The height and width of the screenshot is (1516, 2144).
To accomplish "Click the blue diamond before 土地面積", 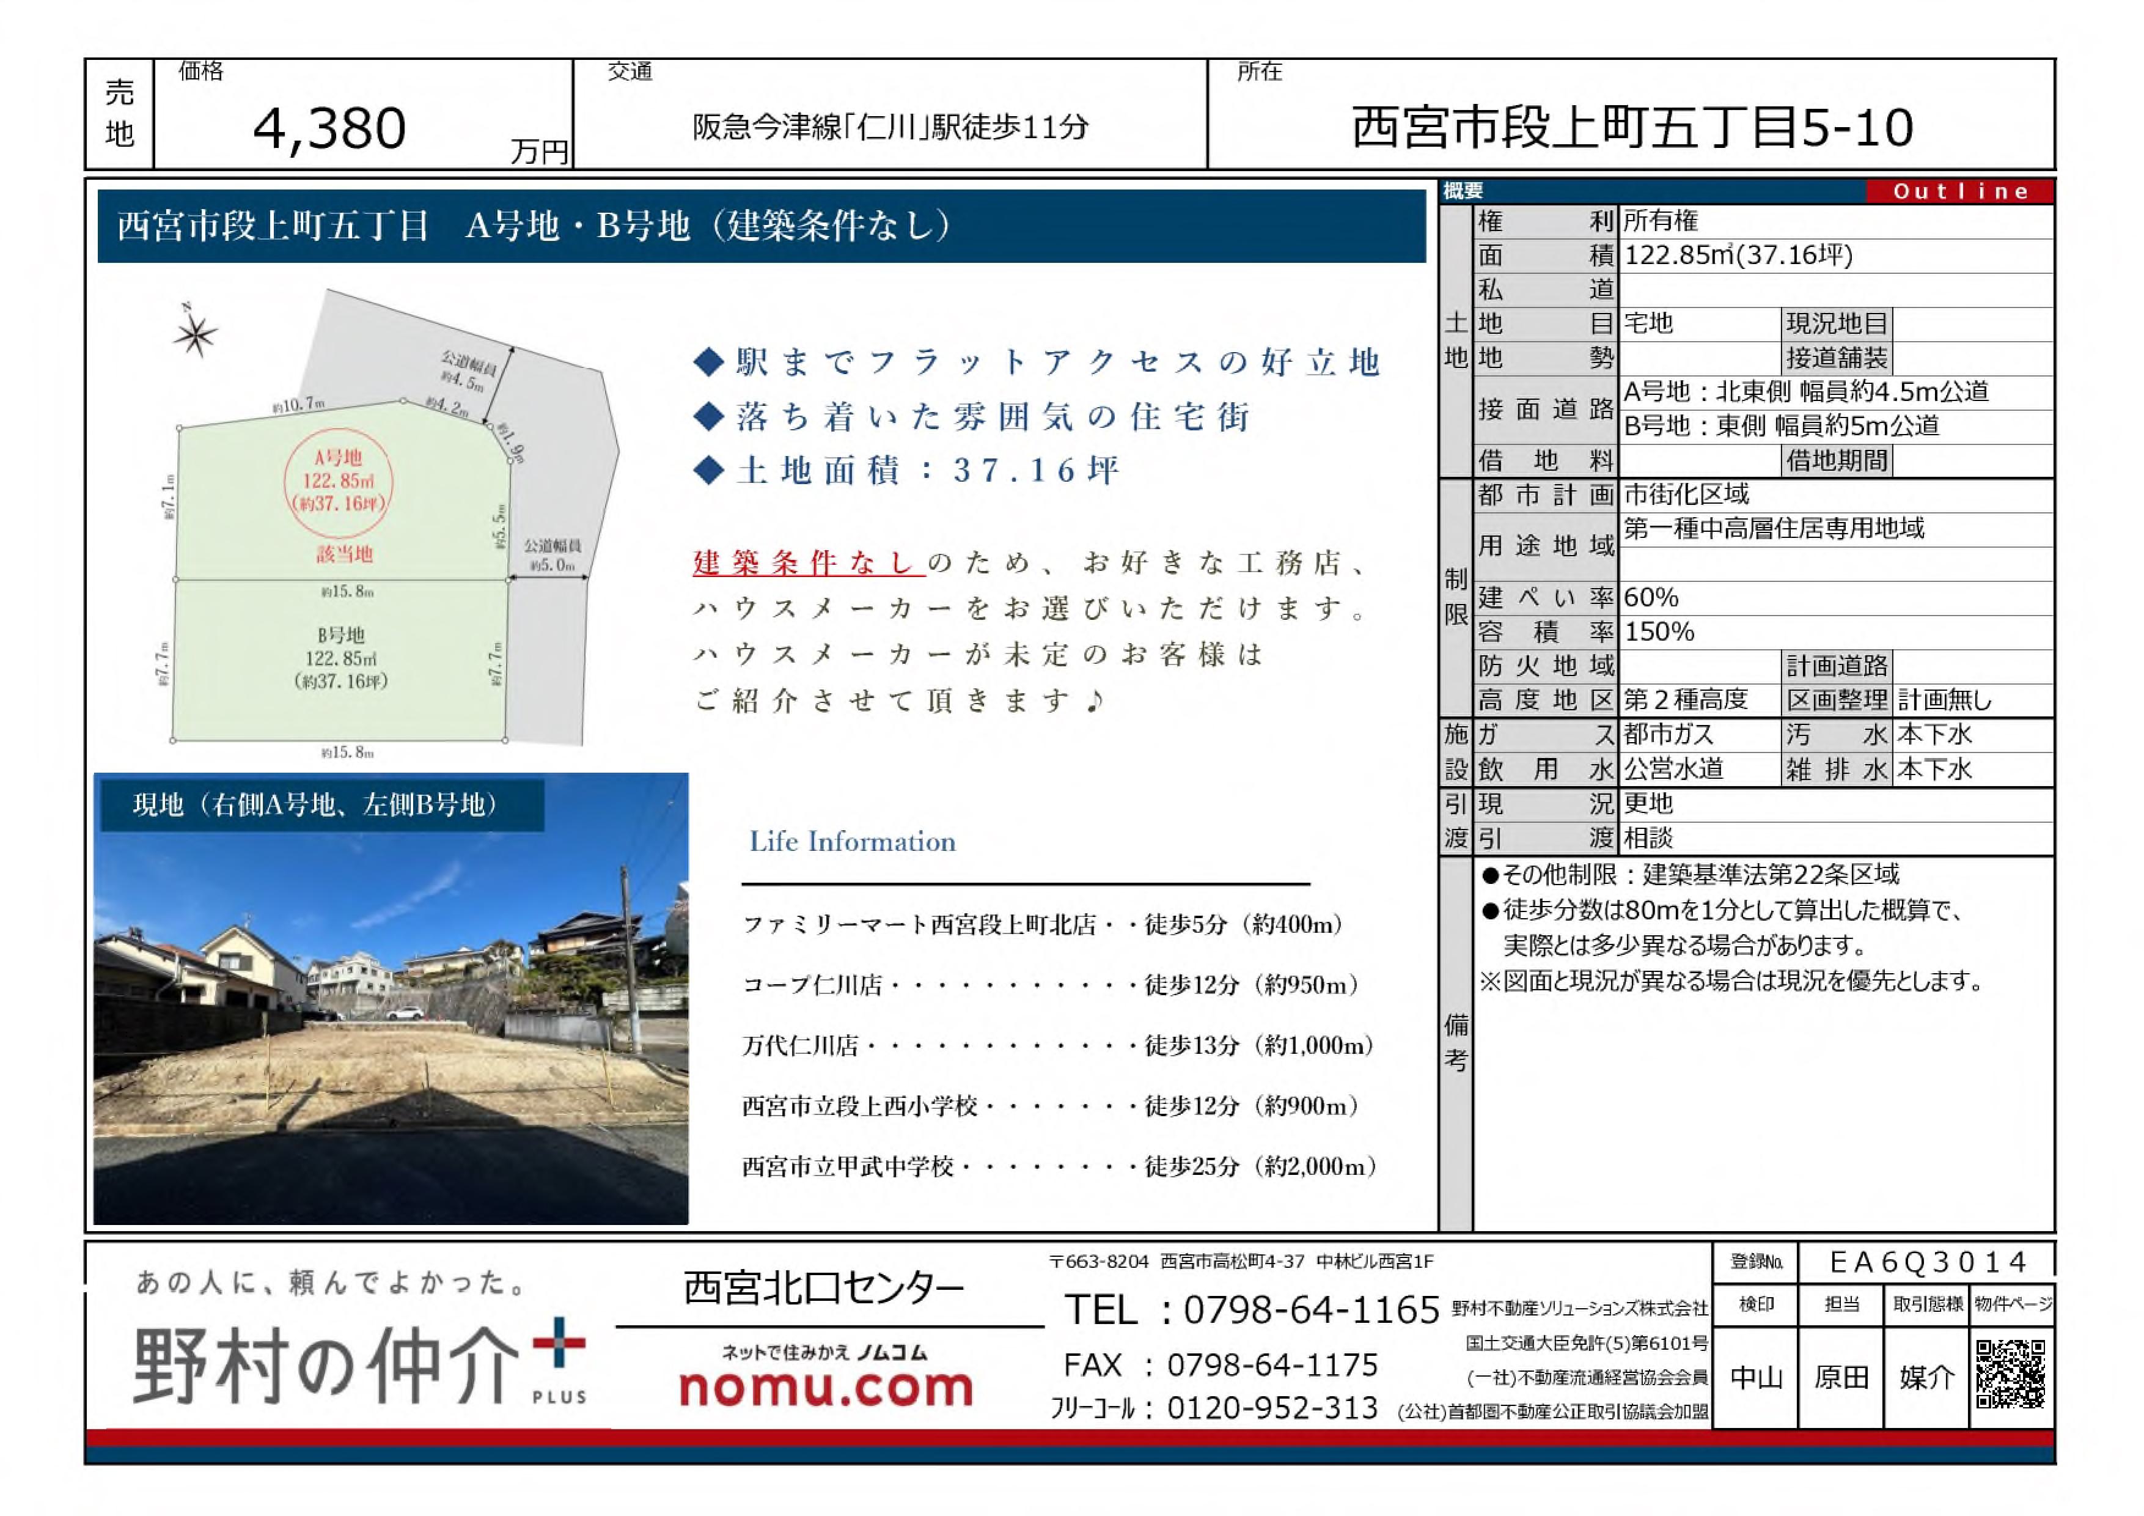I will [709, 470].
